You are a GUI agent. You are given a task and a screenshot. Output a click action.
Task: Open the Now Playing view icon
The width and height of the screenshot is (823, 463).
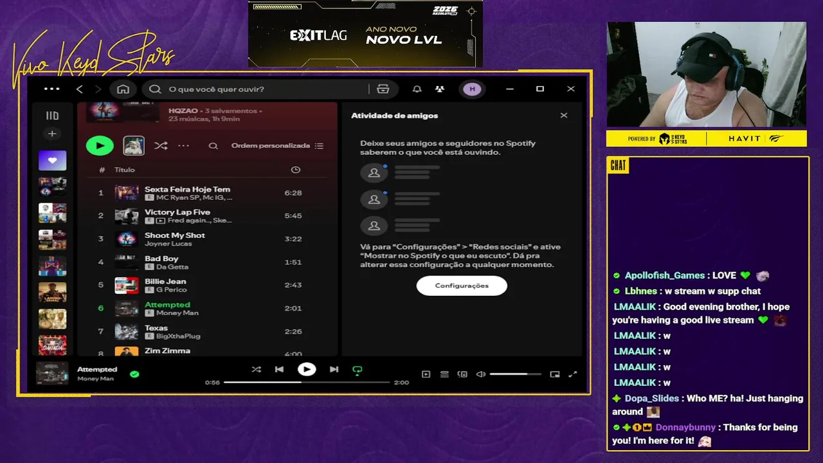tap(426, 374)
